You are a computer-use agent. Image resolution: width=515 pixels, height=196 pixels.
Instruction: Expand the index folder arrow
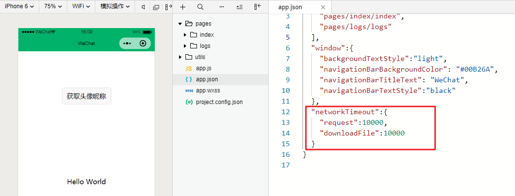185,35
